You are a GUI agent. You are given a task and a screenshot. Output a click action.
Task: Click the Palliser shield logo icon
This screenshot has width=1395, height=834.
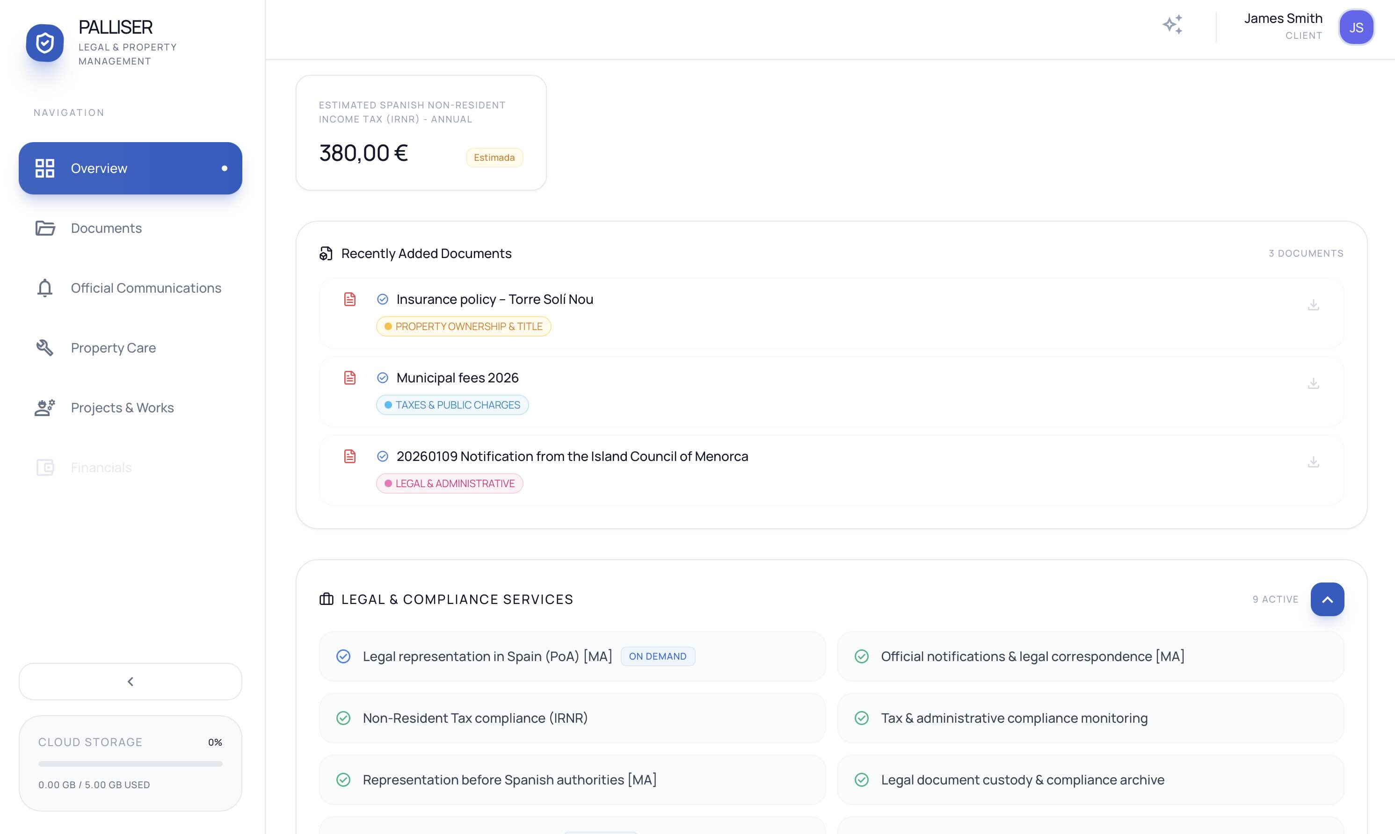click(x=45, y=43)
